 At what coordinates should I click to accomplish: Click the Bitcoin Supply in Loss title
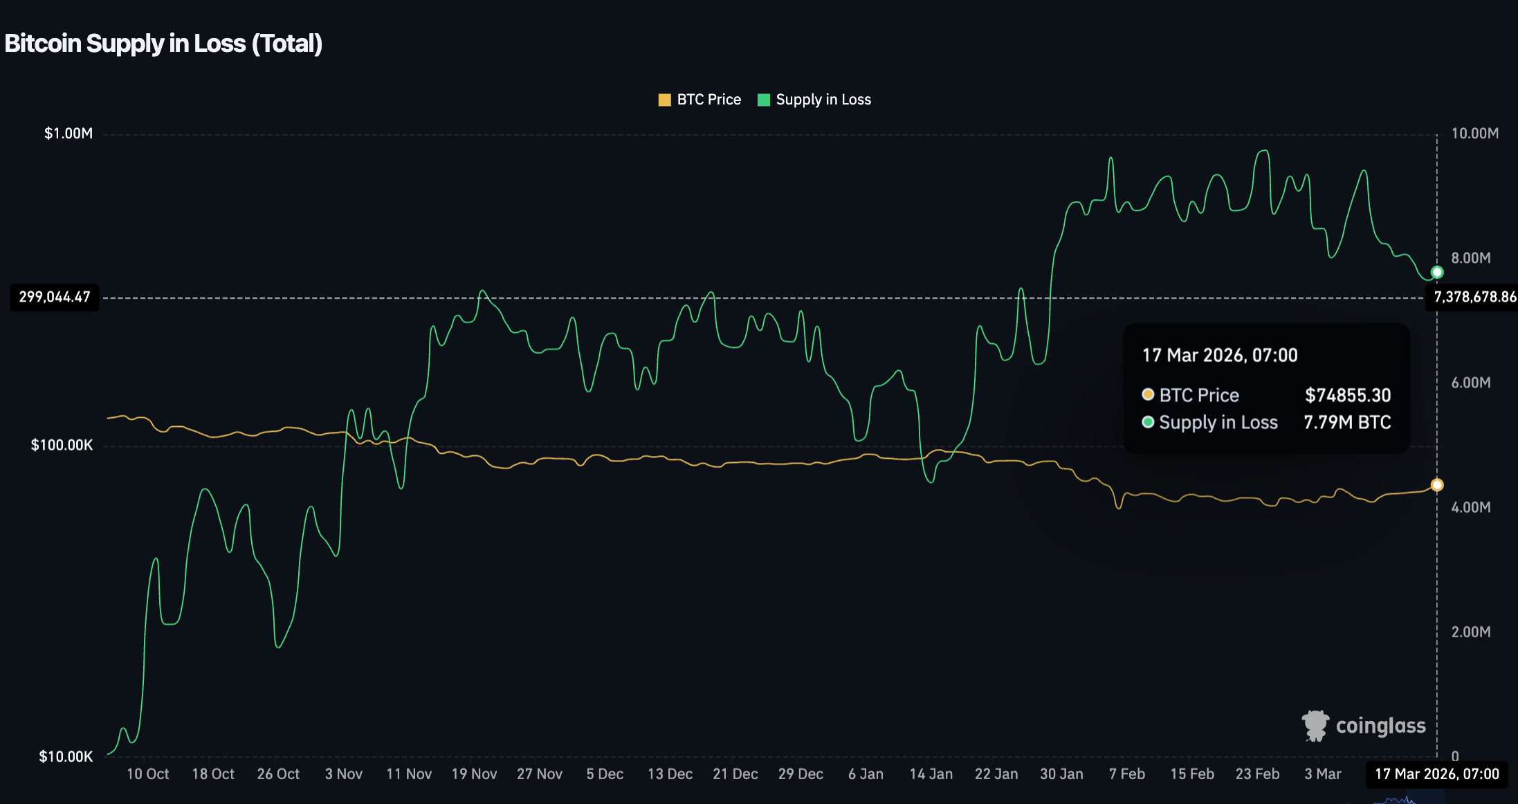coord(163,44)
